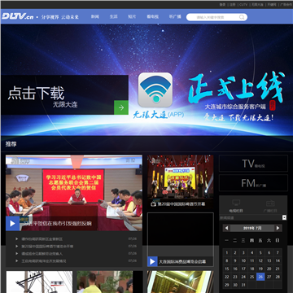Click the TV watch television button
This screenshot has width=293, height=293.
(253, 164)
